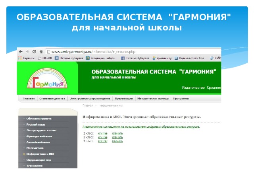Open the Дневник.ру bookmark
The width and height of the screenshot is (254, 191).
pyautogui.click(x=162, y=58)
